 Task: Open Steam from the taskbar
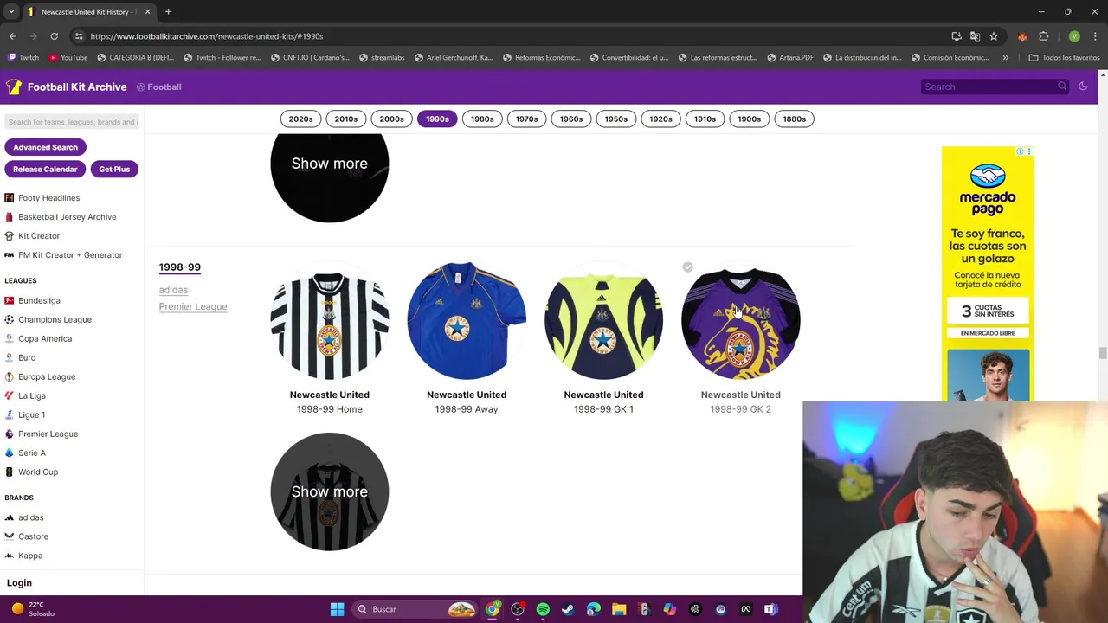click(568, 609)
